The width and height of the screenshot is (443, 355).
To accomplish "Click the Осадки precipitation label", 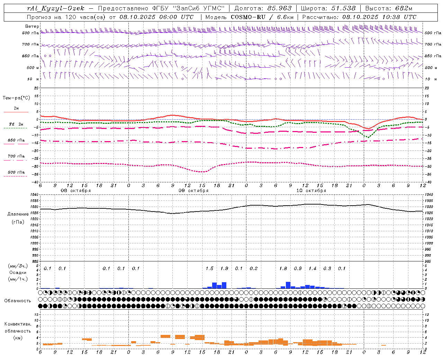I will pos(18,273).
